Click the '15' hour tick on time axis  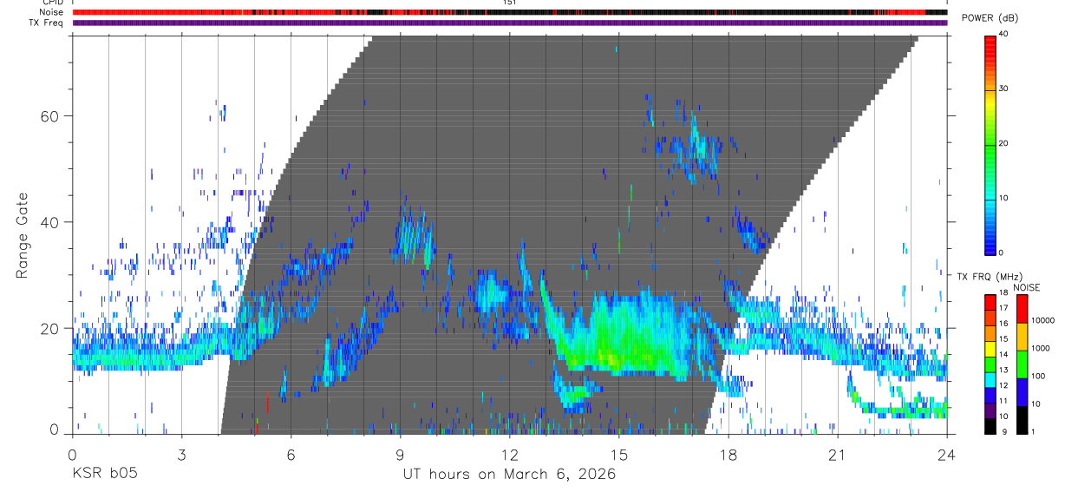(618, 455)
